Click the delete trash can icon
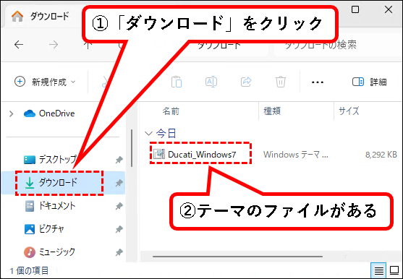This screenshot has height=279, width=403. click(x=281, y=82)
